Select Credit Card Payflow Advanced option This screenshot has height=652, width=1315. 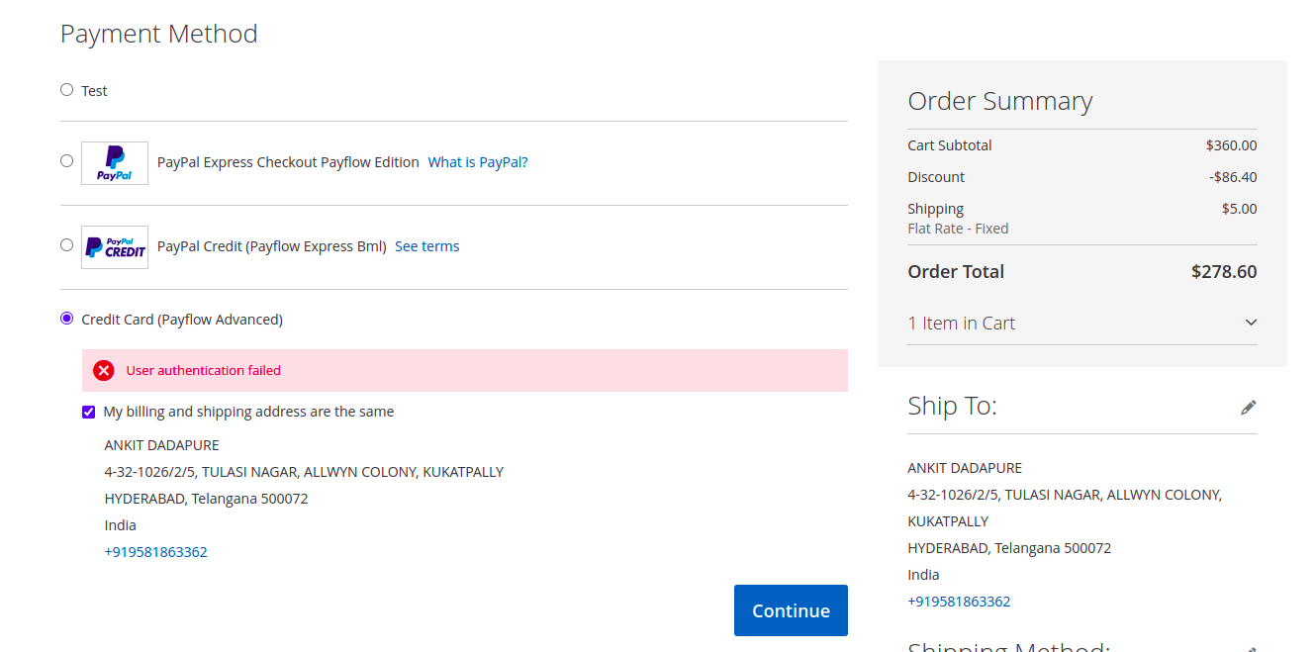coord(66,319)
